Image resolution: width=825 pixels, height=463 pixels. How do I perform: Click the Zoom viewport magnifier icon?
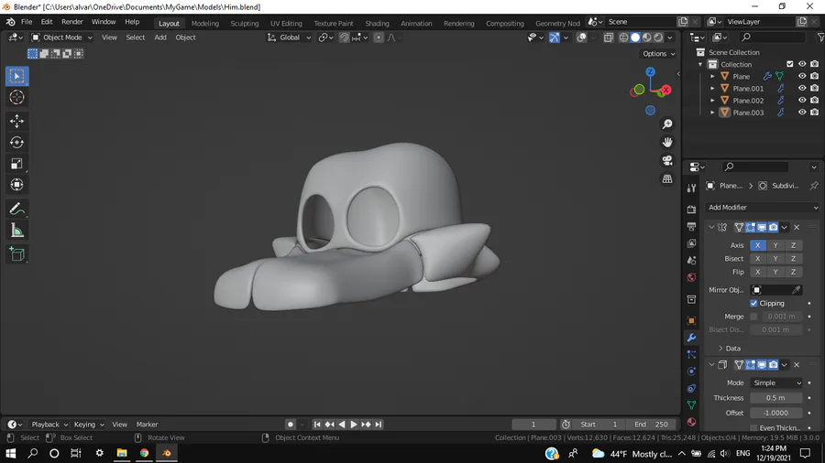(667, 124)
